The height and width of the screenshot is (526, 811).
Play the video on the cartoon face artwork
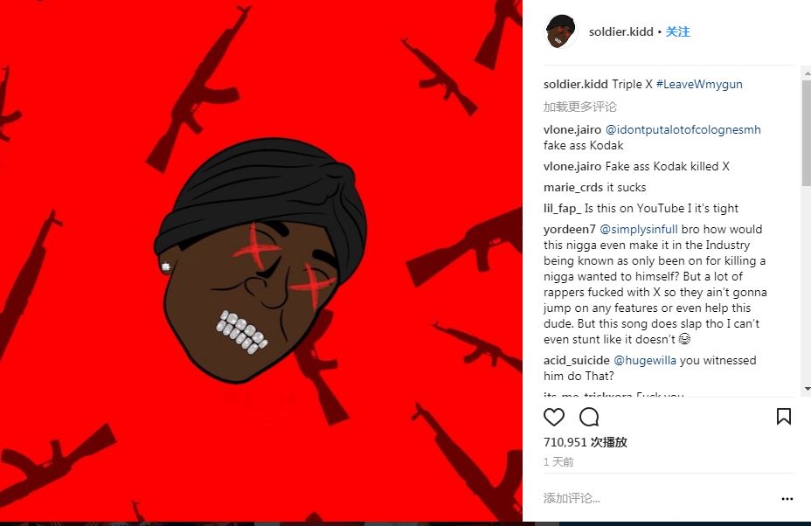261,263
